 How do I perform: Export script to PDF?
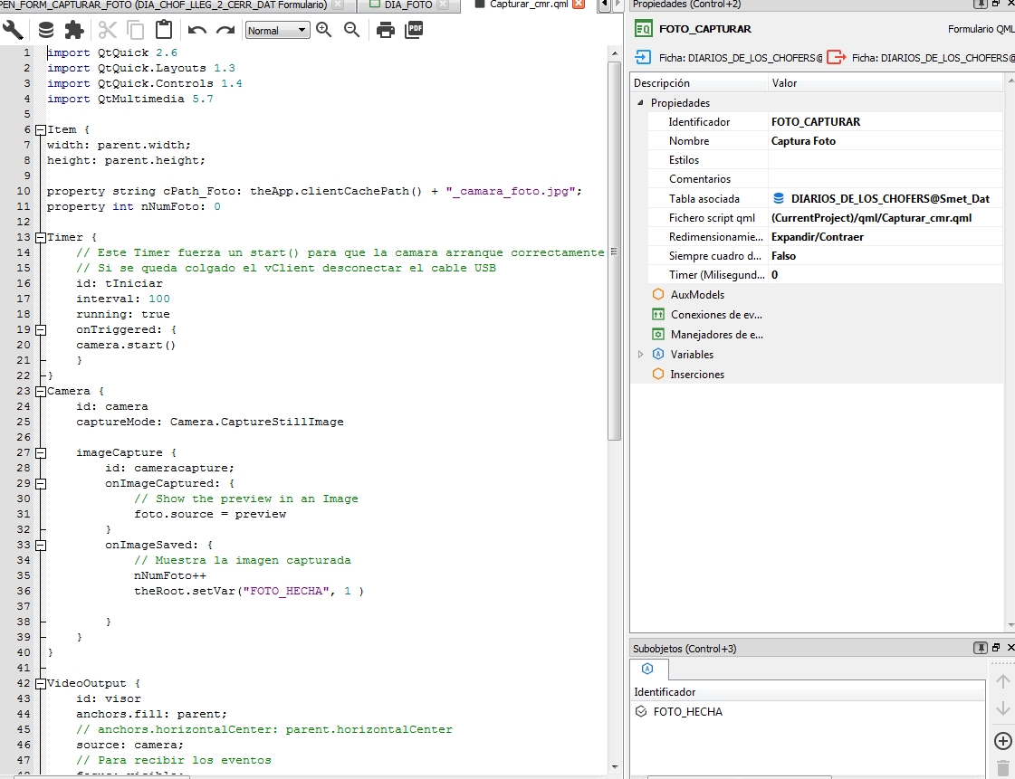point(414,30)
